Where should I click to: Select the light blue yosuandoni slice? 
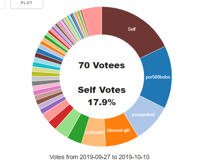tap(144, 118)
